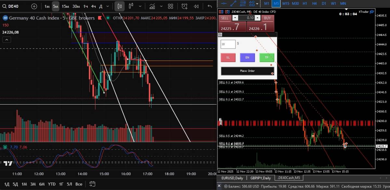Switch MetaTrader chart to M15 timeframe
The width and height of the screenshot is (390, 190).
(286, 3)
